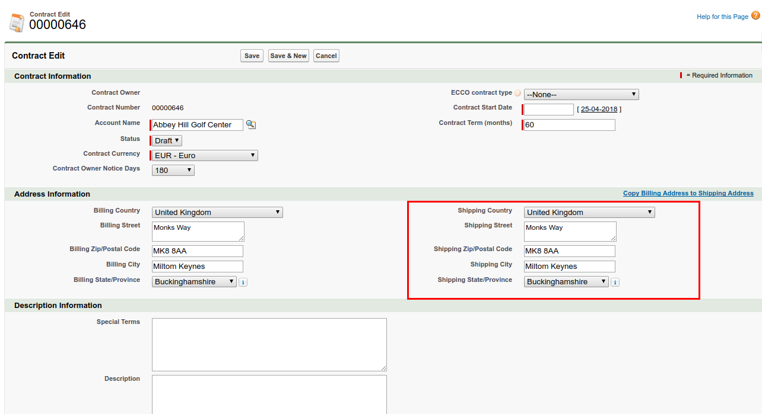This screenshot has width=762, height=414.
Task: Click the help question mark icon
Action: coord(755,16)
